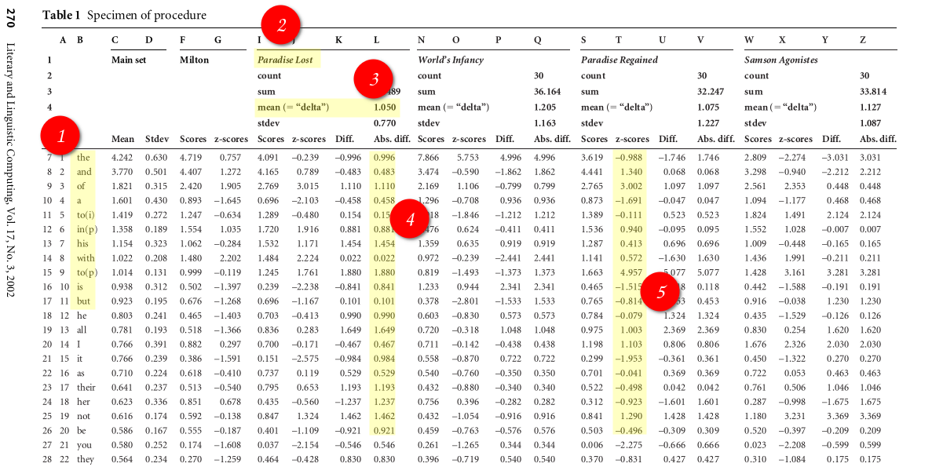Click the word "to(p)"
943x467 pixels.
[87, 273]
